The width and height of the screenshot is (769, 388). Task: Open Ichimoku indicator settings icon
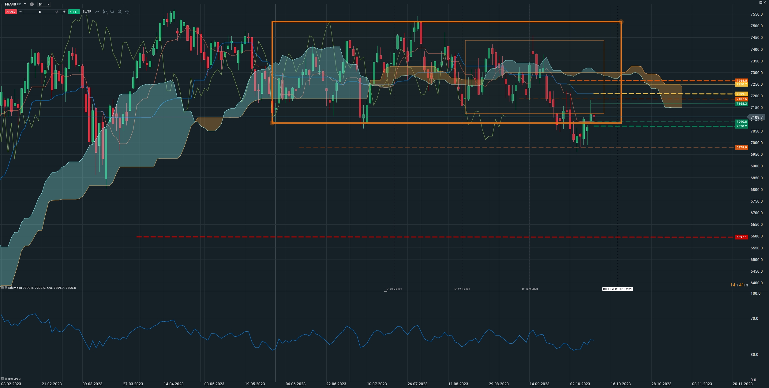pyautogui.click(x=2, y=288)
